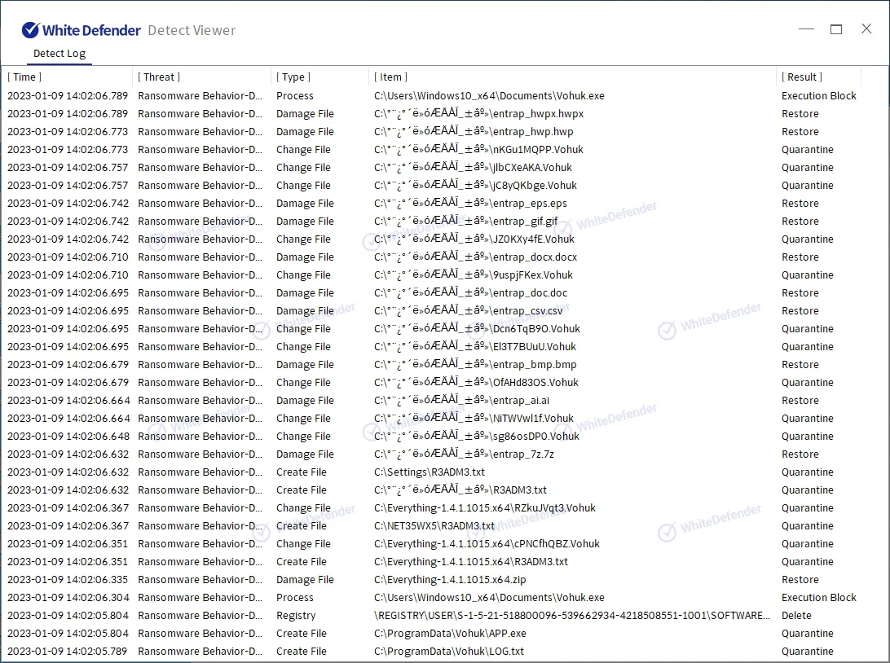Viewport: 890px width, 663px height.
Task: Sort by the Result column header
Action: [802, 77]
